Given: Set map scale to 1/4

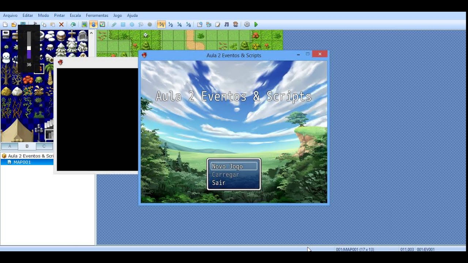Looking at the screenshot, I should pyautogui.click(x=179, y=24).
